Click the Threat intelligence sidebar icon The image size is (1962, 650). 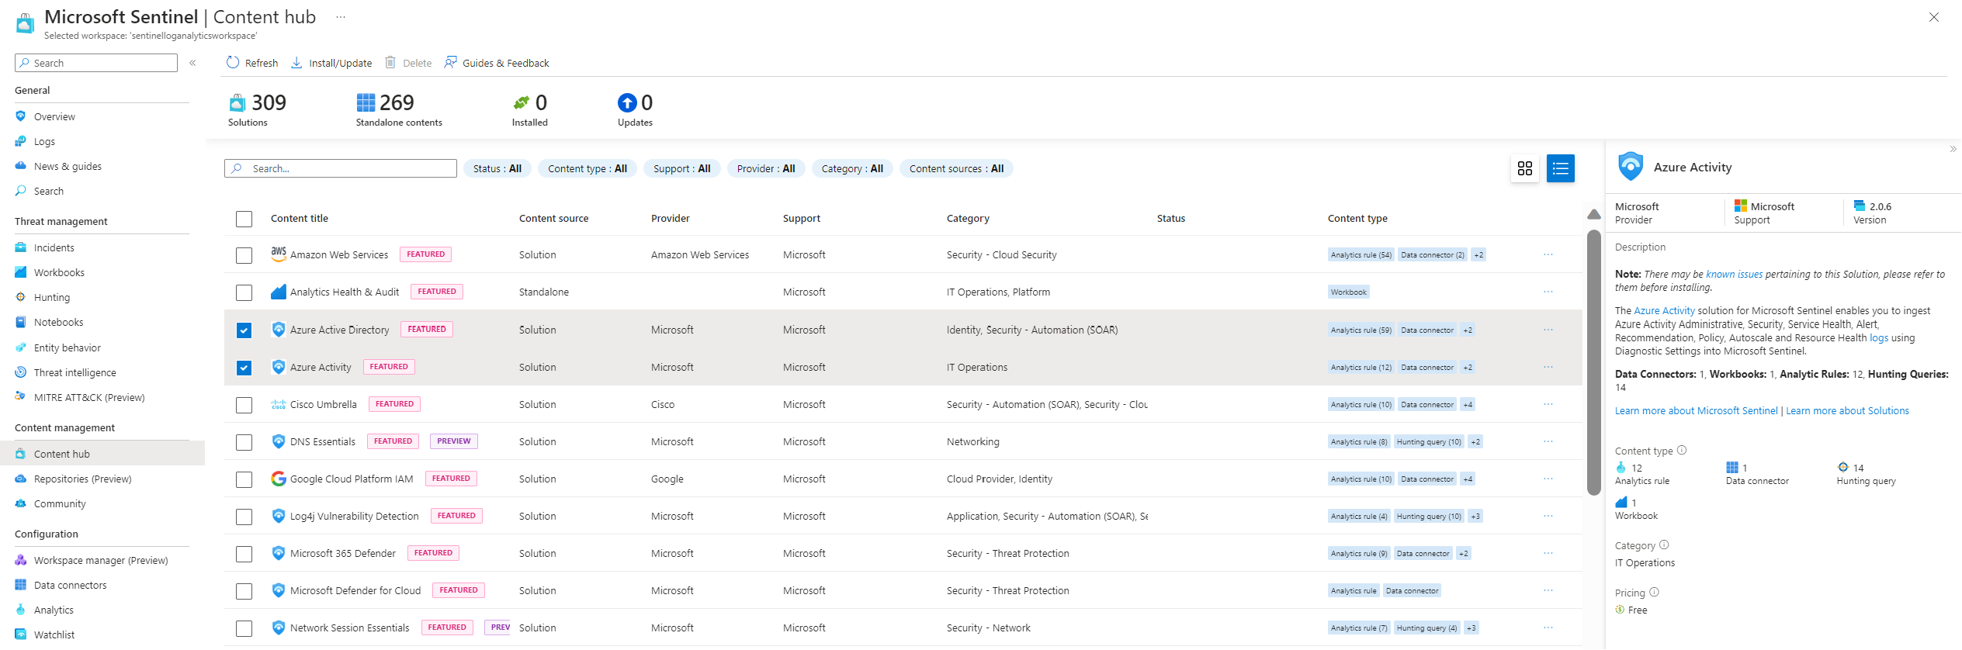(21, 372)
